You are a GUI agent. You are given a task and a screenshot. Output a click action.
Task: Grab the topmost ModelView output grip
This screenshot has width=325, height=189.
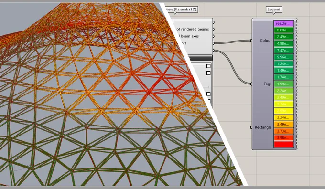point(213,22)
